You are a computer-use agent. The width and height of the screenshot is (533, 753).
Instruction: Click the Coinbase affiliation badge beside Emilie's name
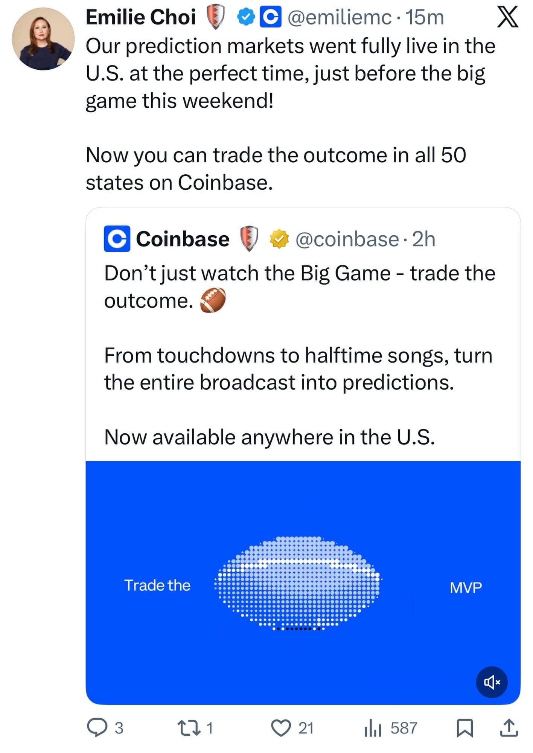pos(271,18)
